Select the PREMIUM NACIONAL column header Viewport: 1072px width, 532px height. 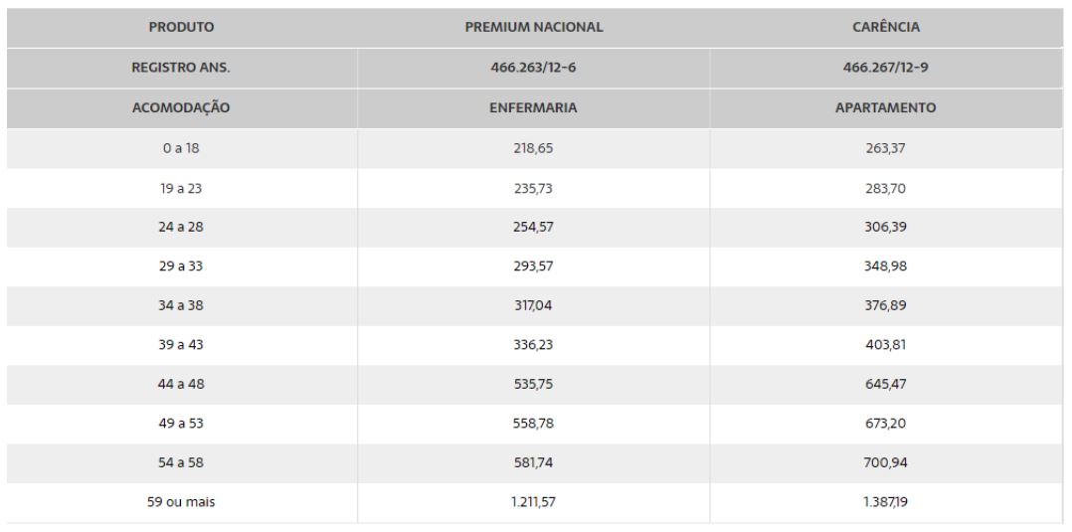click(534, 27)
